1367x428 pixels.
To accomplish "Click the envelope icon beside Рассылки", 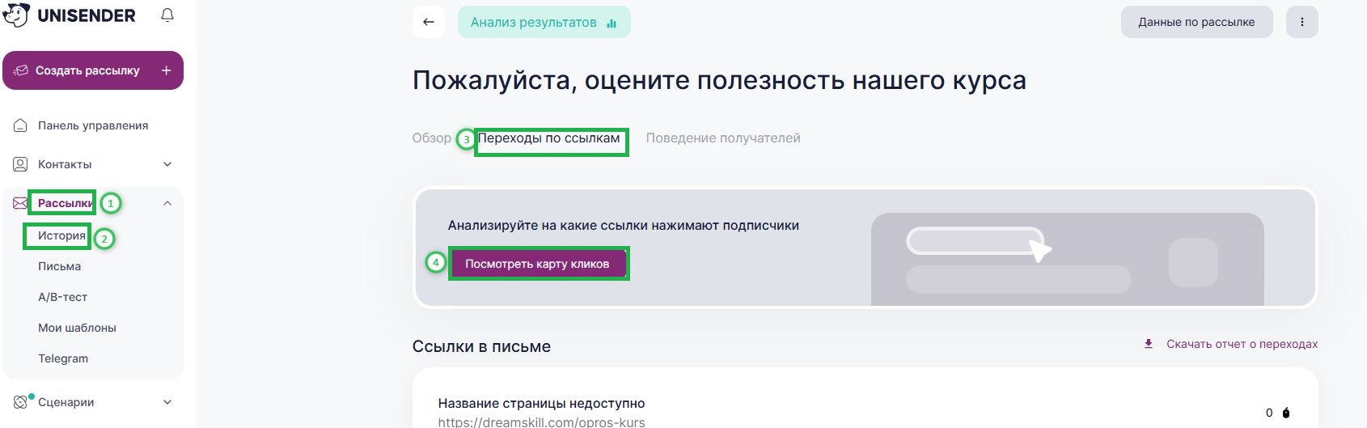I will tap(20, 203).
